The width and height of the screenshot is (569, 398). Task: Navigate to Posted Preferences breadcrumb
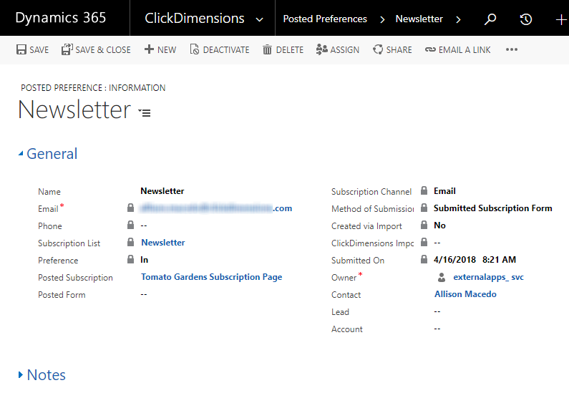click(x=325, y=19)
